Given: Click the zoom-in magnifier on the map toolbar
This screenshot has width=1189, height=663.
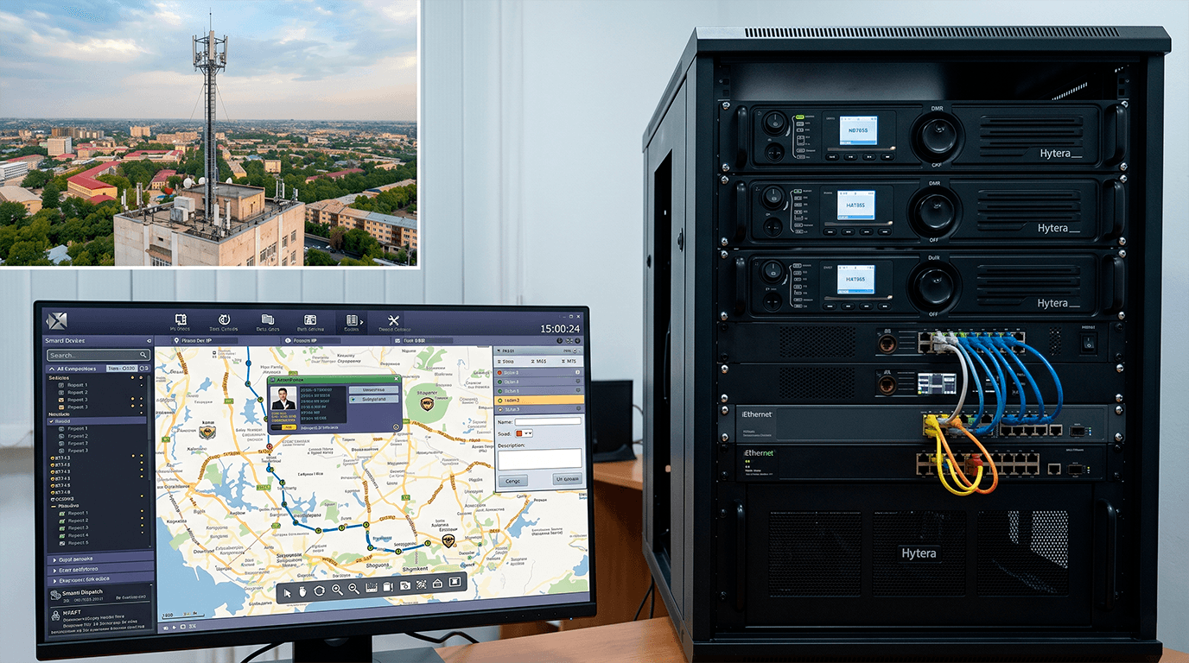Looking at the screenshot, I should coord(337,590).
